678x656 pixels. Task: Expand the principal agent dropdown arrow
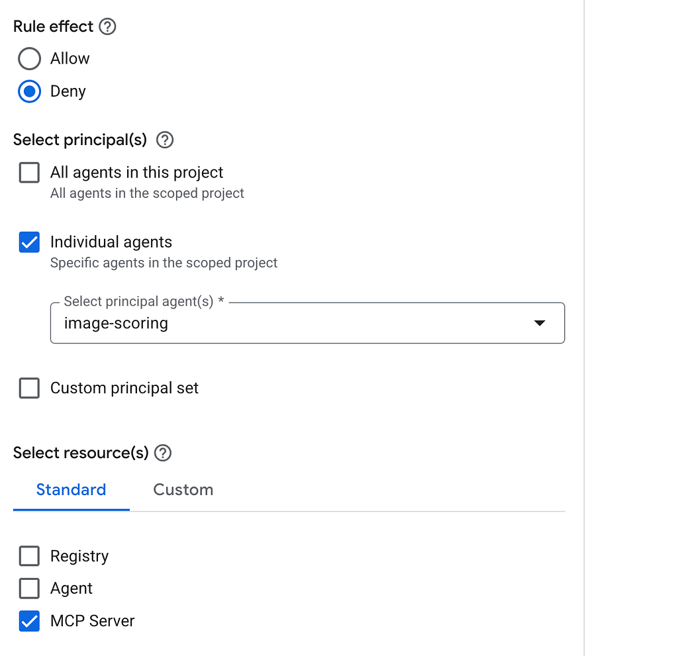point(539,323)
